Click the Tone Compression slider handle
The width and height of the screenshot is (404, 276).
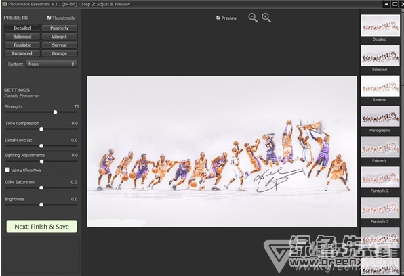(41, 129)
